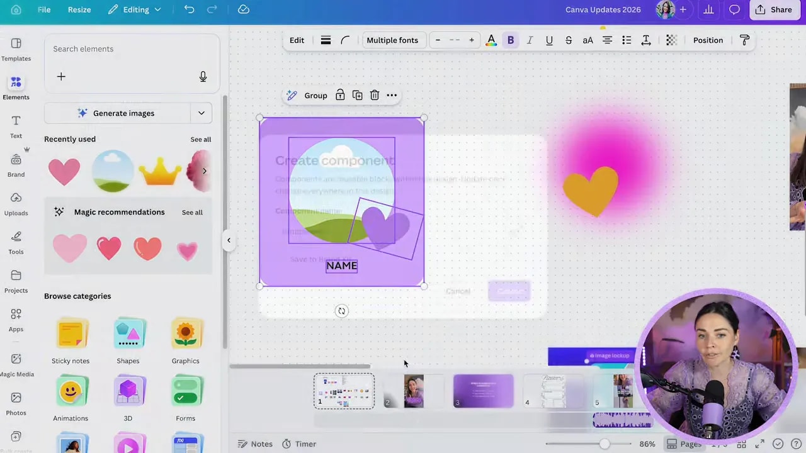Open the Elements tab
The height and width of the screenshot is (453, 806).
[16, 87]
